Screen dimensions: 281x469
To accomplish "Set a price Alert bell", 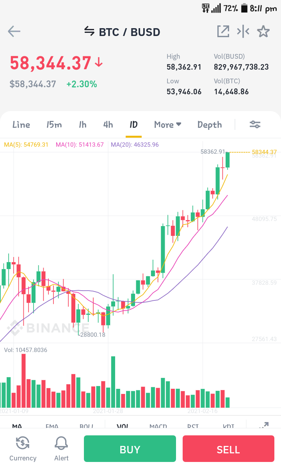I will point(61,449).
